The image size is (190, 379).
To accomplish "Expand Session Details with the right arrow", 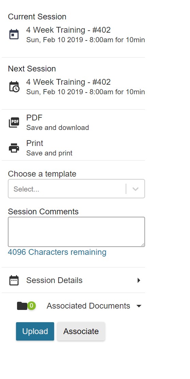I will pyautogui.click(x=139, y=280).
